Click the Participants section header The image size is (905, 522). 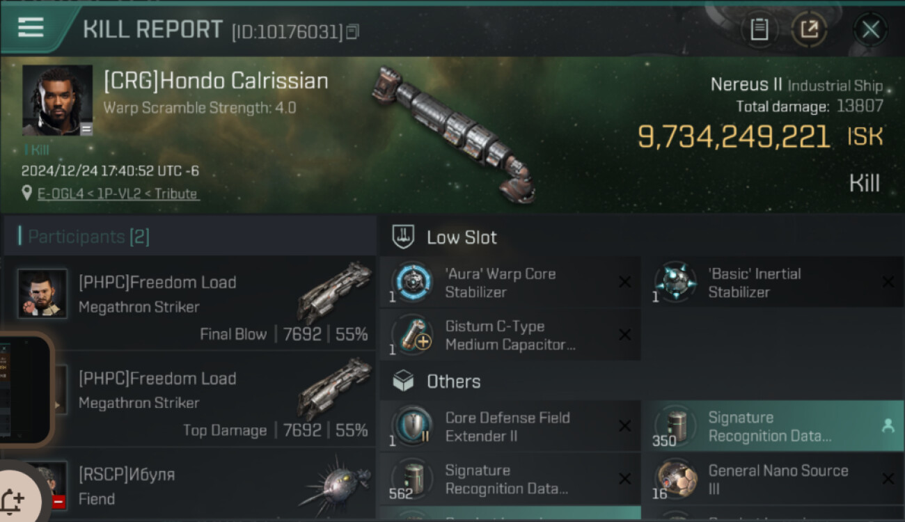[x=88, y=237]
